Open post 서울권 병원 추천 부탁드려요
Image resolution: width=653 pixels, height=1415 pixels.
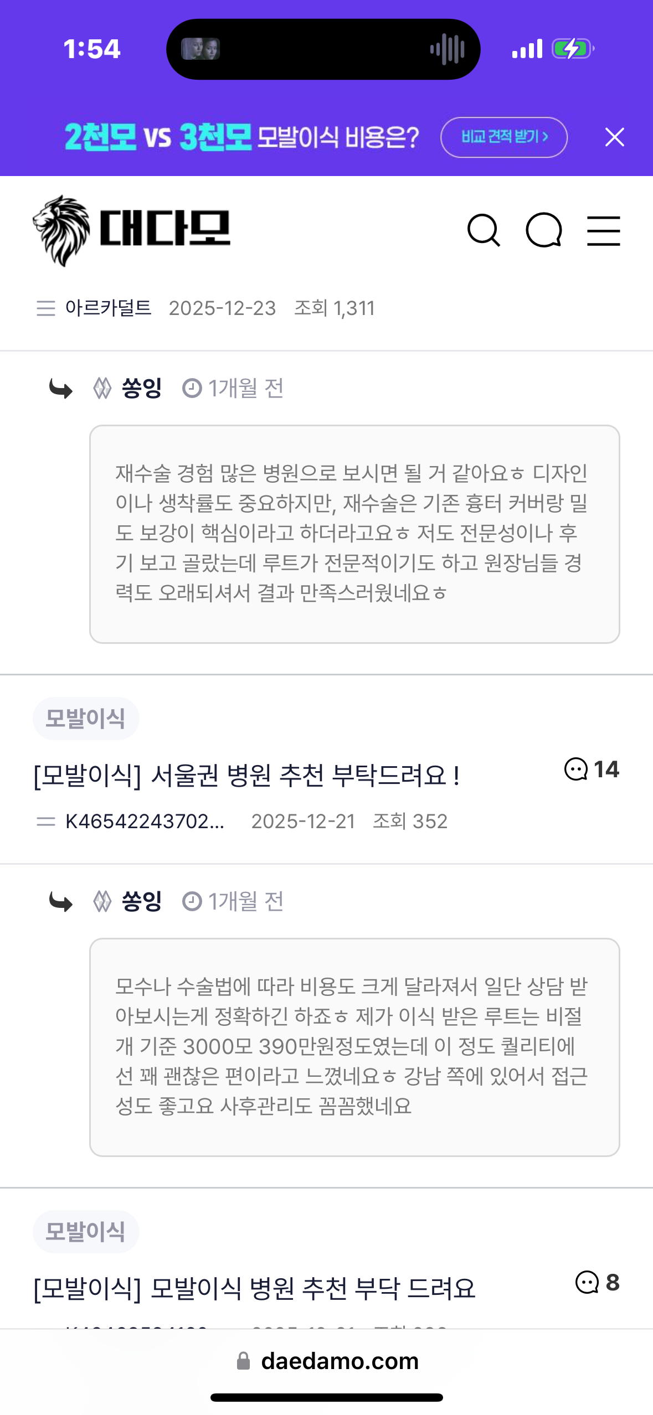246,775
